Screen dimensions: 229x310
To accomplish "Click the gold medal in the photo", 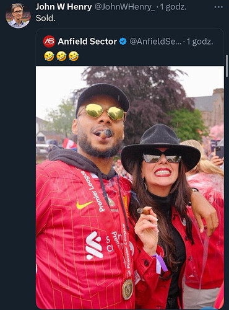I will (127, 290).
